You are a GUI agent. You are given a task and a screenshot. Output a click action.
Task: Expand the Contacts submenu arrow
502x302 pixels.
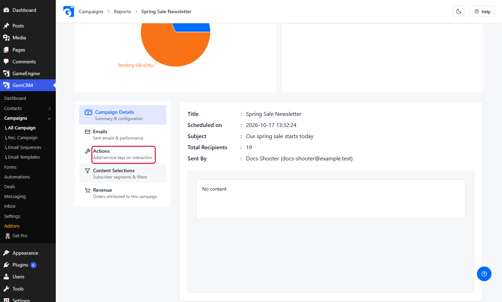click(50, 109)
